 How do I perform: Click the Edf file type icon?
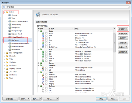click(x=43, y=52)
